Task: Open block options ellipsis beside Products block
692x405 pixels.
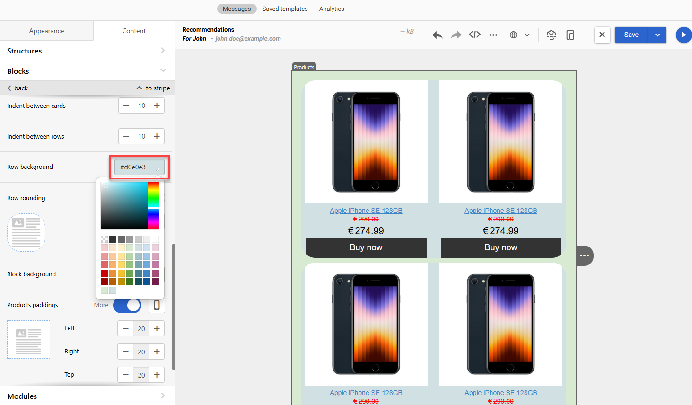Action: point(585,255)
